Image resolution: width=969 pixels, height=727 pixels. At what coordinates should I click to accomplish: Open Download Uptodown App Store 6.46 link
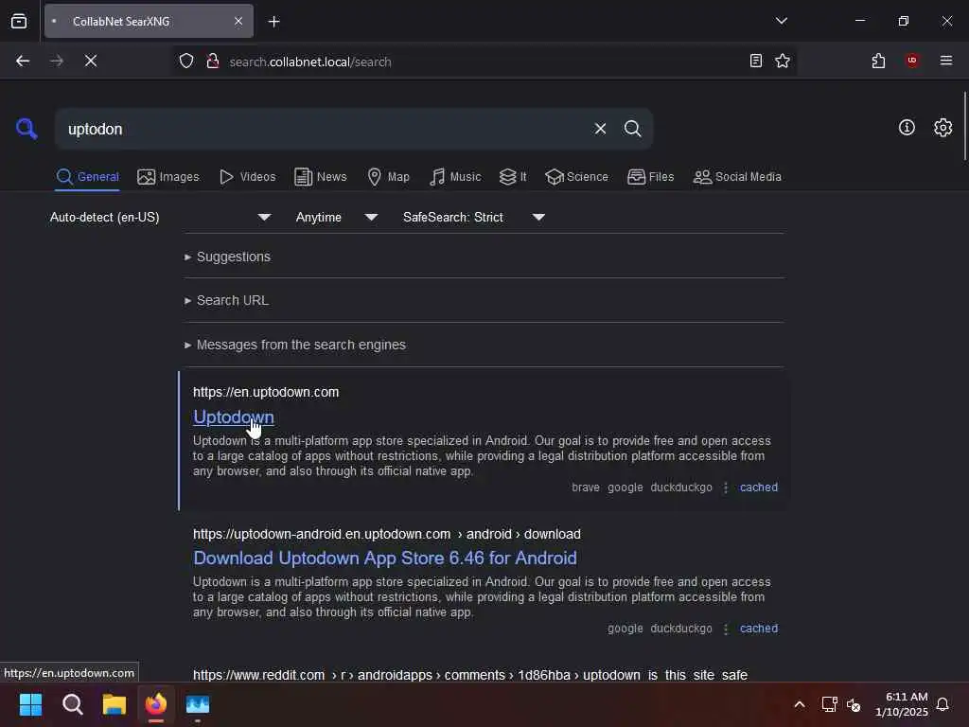click(x=385, y=559)
